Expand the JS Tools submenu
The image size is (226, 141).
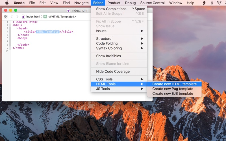point(119,89)
